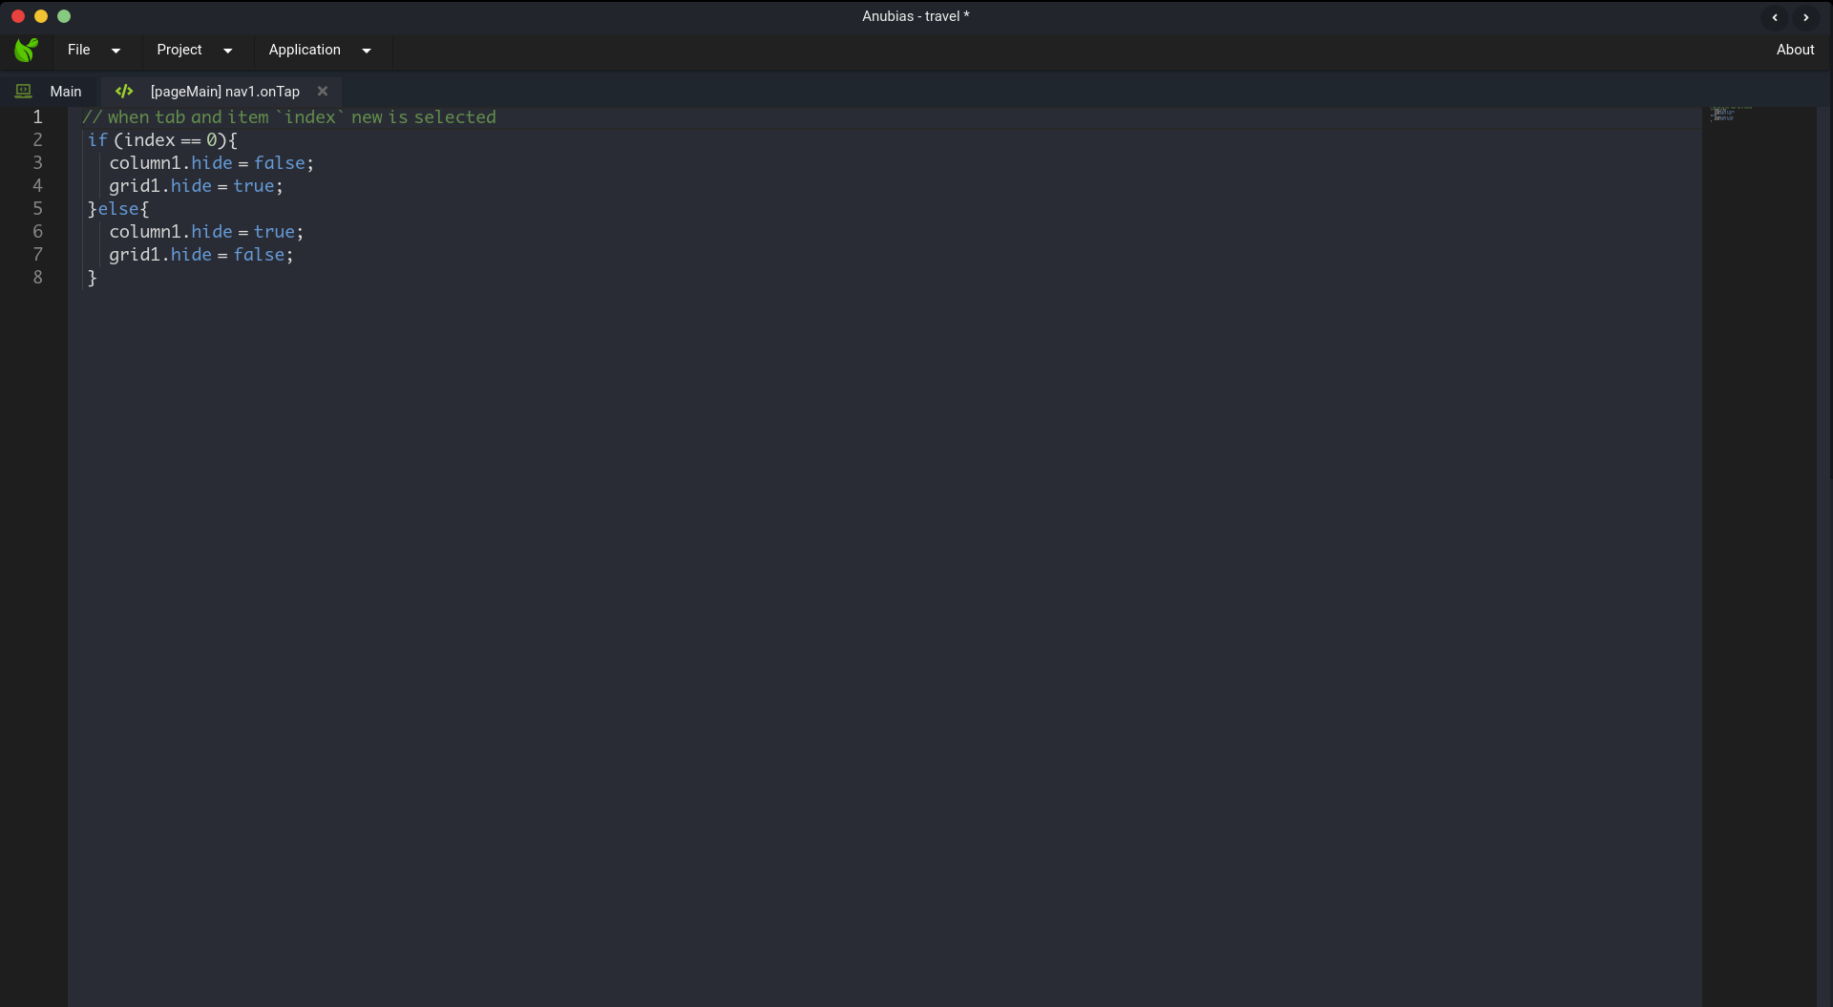
Task: Click the Anubias green leaf logo
Action: 27,50
